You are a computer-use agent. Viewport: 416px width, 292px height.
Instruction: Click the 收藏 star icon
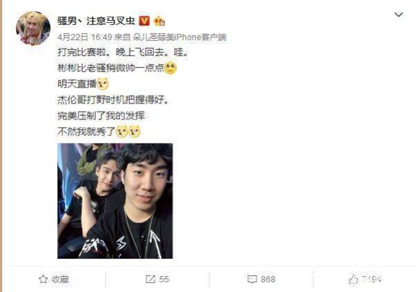pos(43,280)
